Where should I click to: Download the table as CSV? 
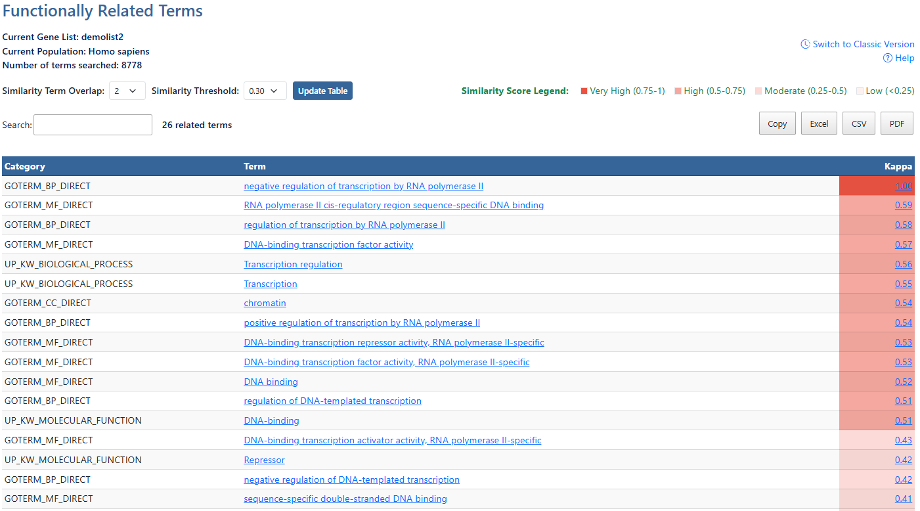point(858,123)
